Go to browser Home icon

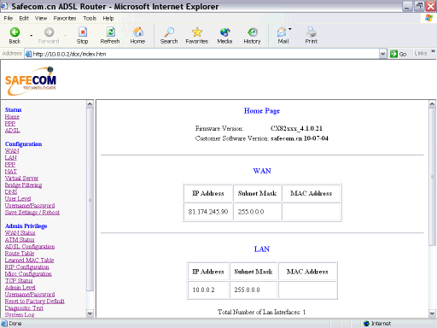[x=138, y=32]
